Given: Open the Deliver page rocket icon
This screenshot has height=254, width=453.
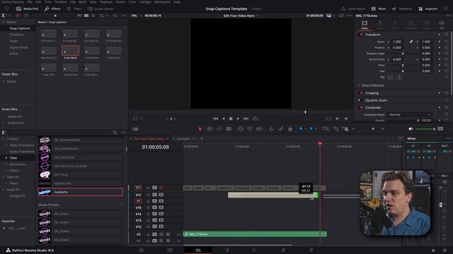Looking at the screenshot, I should point(311,250).
